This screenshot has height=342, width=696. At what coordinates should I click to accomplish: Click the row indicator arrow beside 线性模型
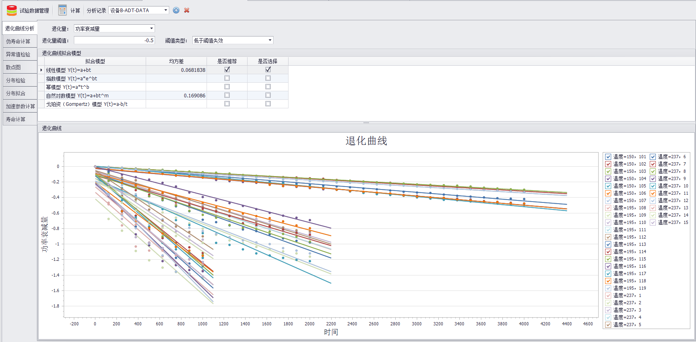(x=41, y=70)
